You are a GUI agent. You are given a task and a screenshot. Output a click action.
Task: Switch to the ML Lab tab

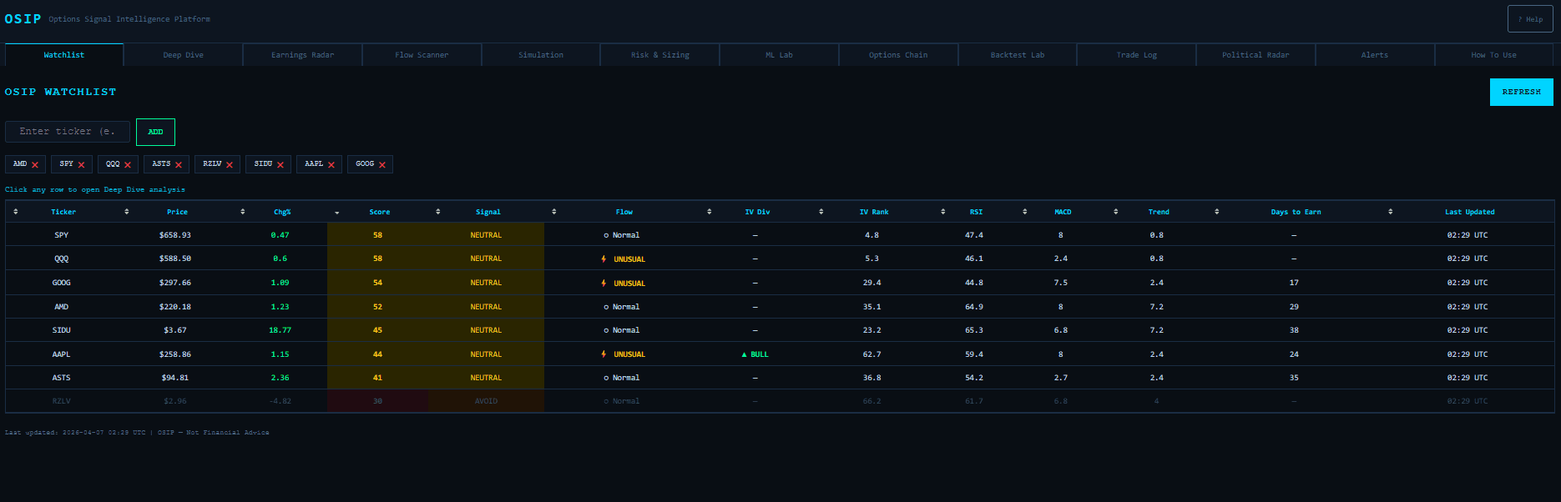point(780,55)
